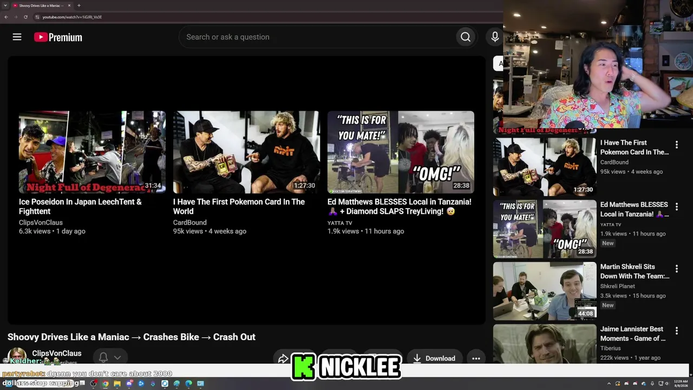The width and height of the screenshot is (693, 390).
Task: Open 'Jaime Lannister Best Moments' title
Action: click(x=633, y=334)
